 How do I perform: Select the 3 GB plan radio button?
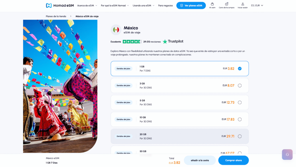[240, 86]
